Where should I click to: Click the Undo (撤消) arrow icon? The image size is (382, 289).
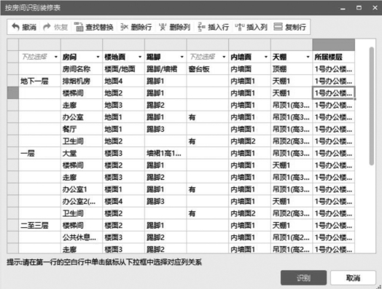(15, 27)
